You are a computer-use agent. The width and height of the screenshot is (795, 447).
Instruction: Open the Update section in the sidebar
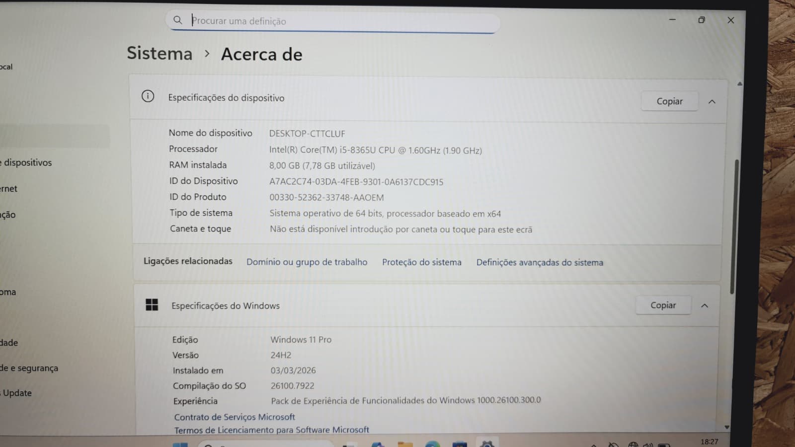(16, 393)
